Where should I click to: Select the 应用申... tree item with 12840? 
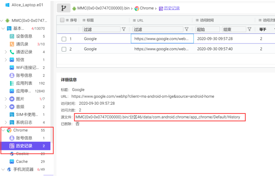[26, 91]
